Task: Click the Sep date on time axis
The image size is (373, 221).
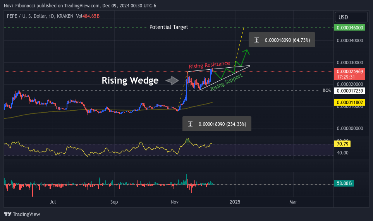Action: click(x=114, y=202)
